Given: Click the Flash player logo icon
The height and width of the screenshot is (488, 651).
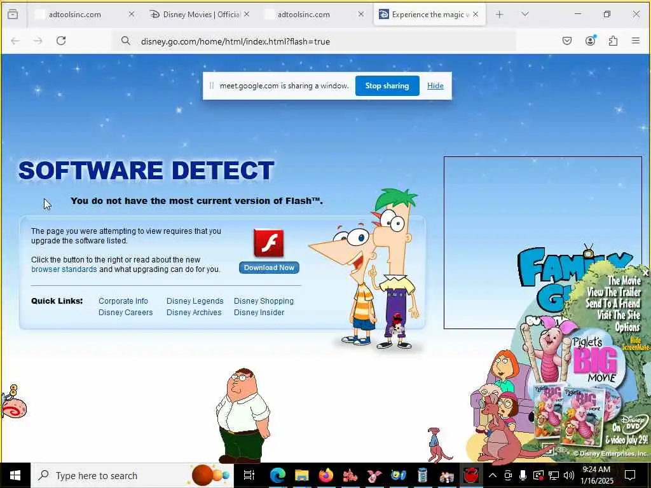Looking at the screenshot, I should pos(269,243).
